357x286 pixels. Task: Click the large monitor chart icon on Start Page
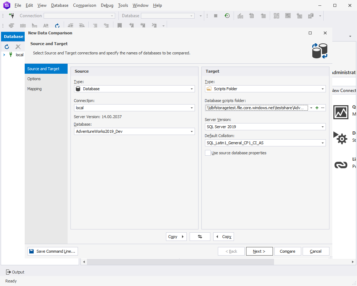coord(341,112)
